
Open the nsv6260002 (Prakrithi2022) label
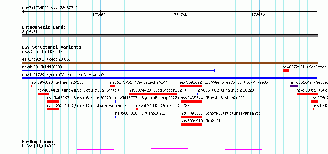(x=225, y=90)
